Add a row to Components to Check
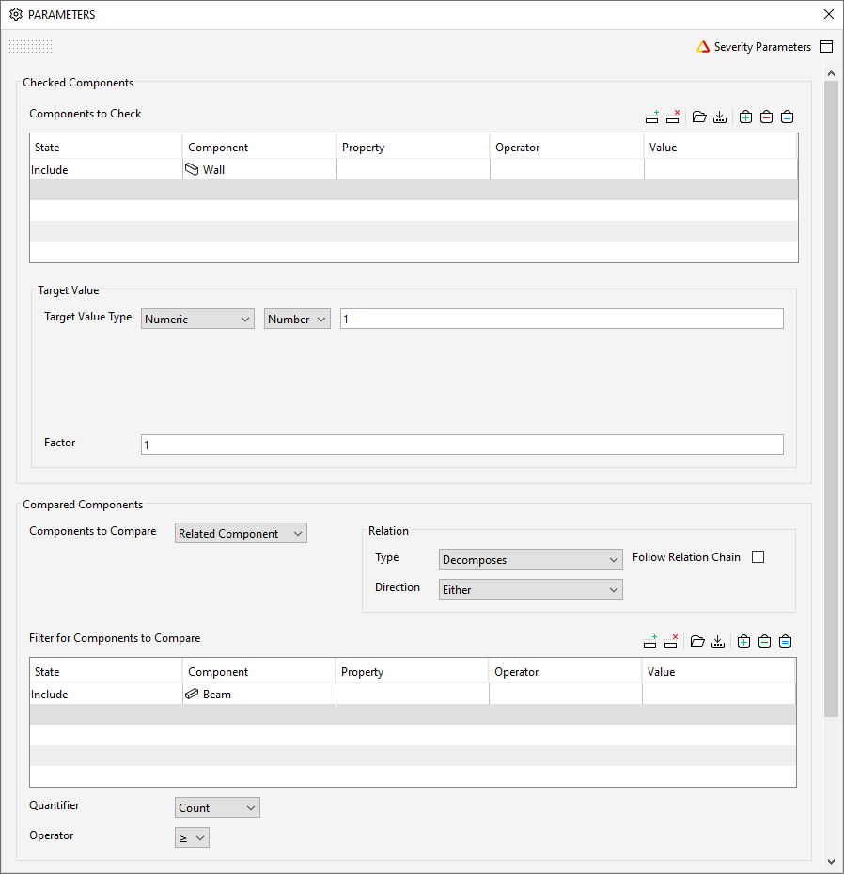844x874 pixels. [x=651, y=117]
